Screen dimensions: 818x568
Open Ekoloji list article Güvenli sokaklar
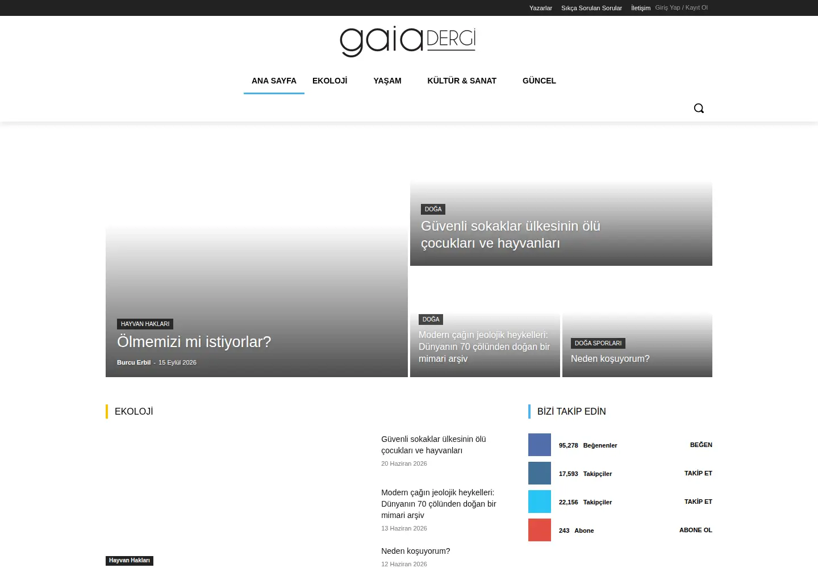[433, 445]
